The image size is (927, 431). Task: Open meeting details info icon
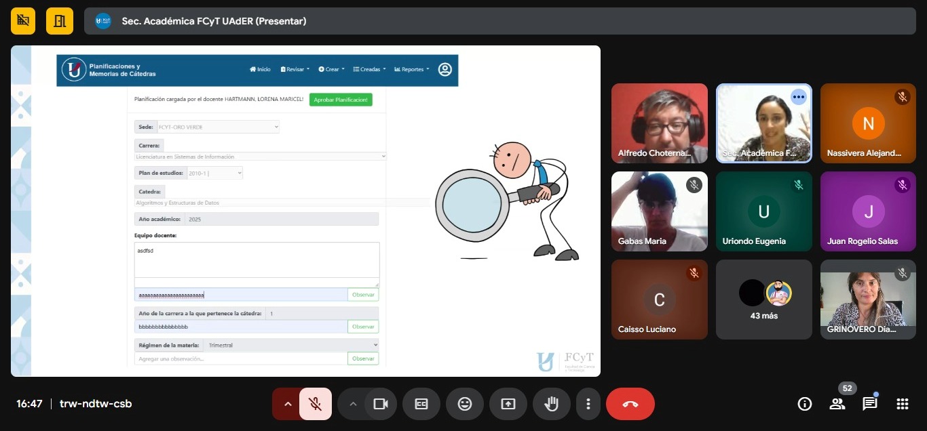(x=805, y=404)
